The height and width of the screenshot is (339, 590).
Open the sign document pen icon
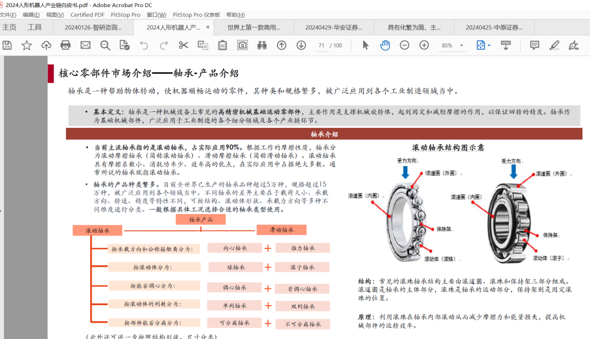tap(574, 45)
